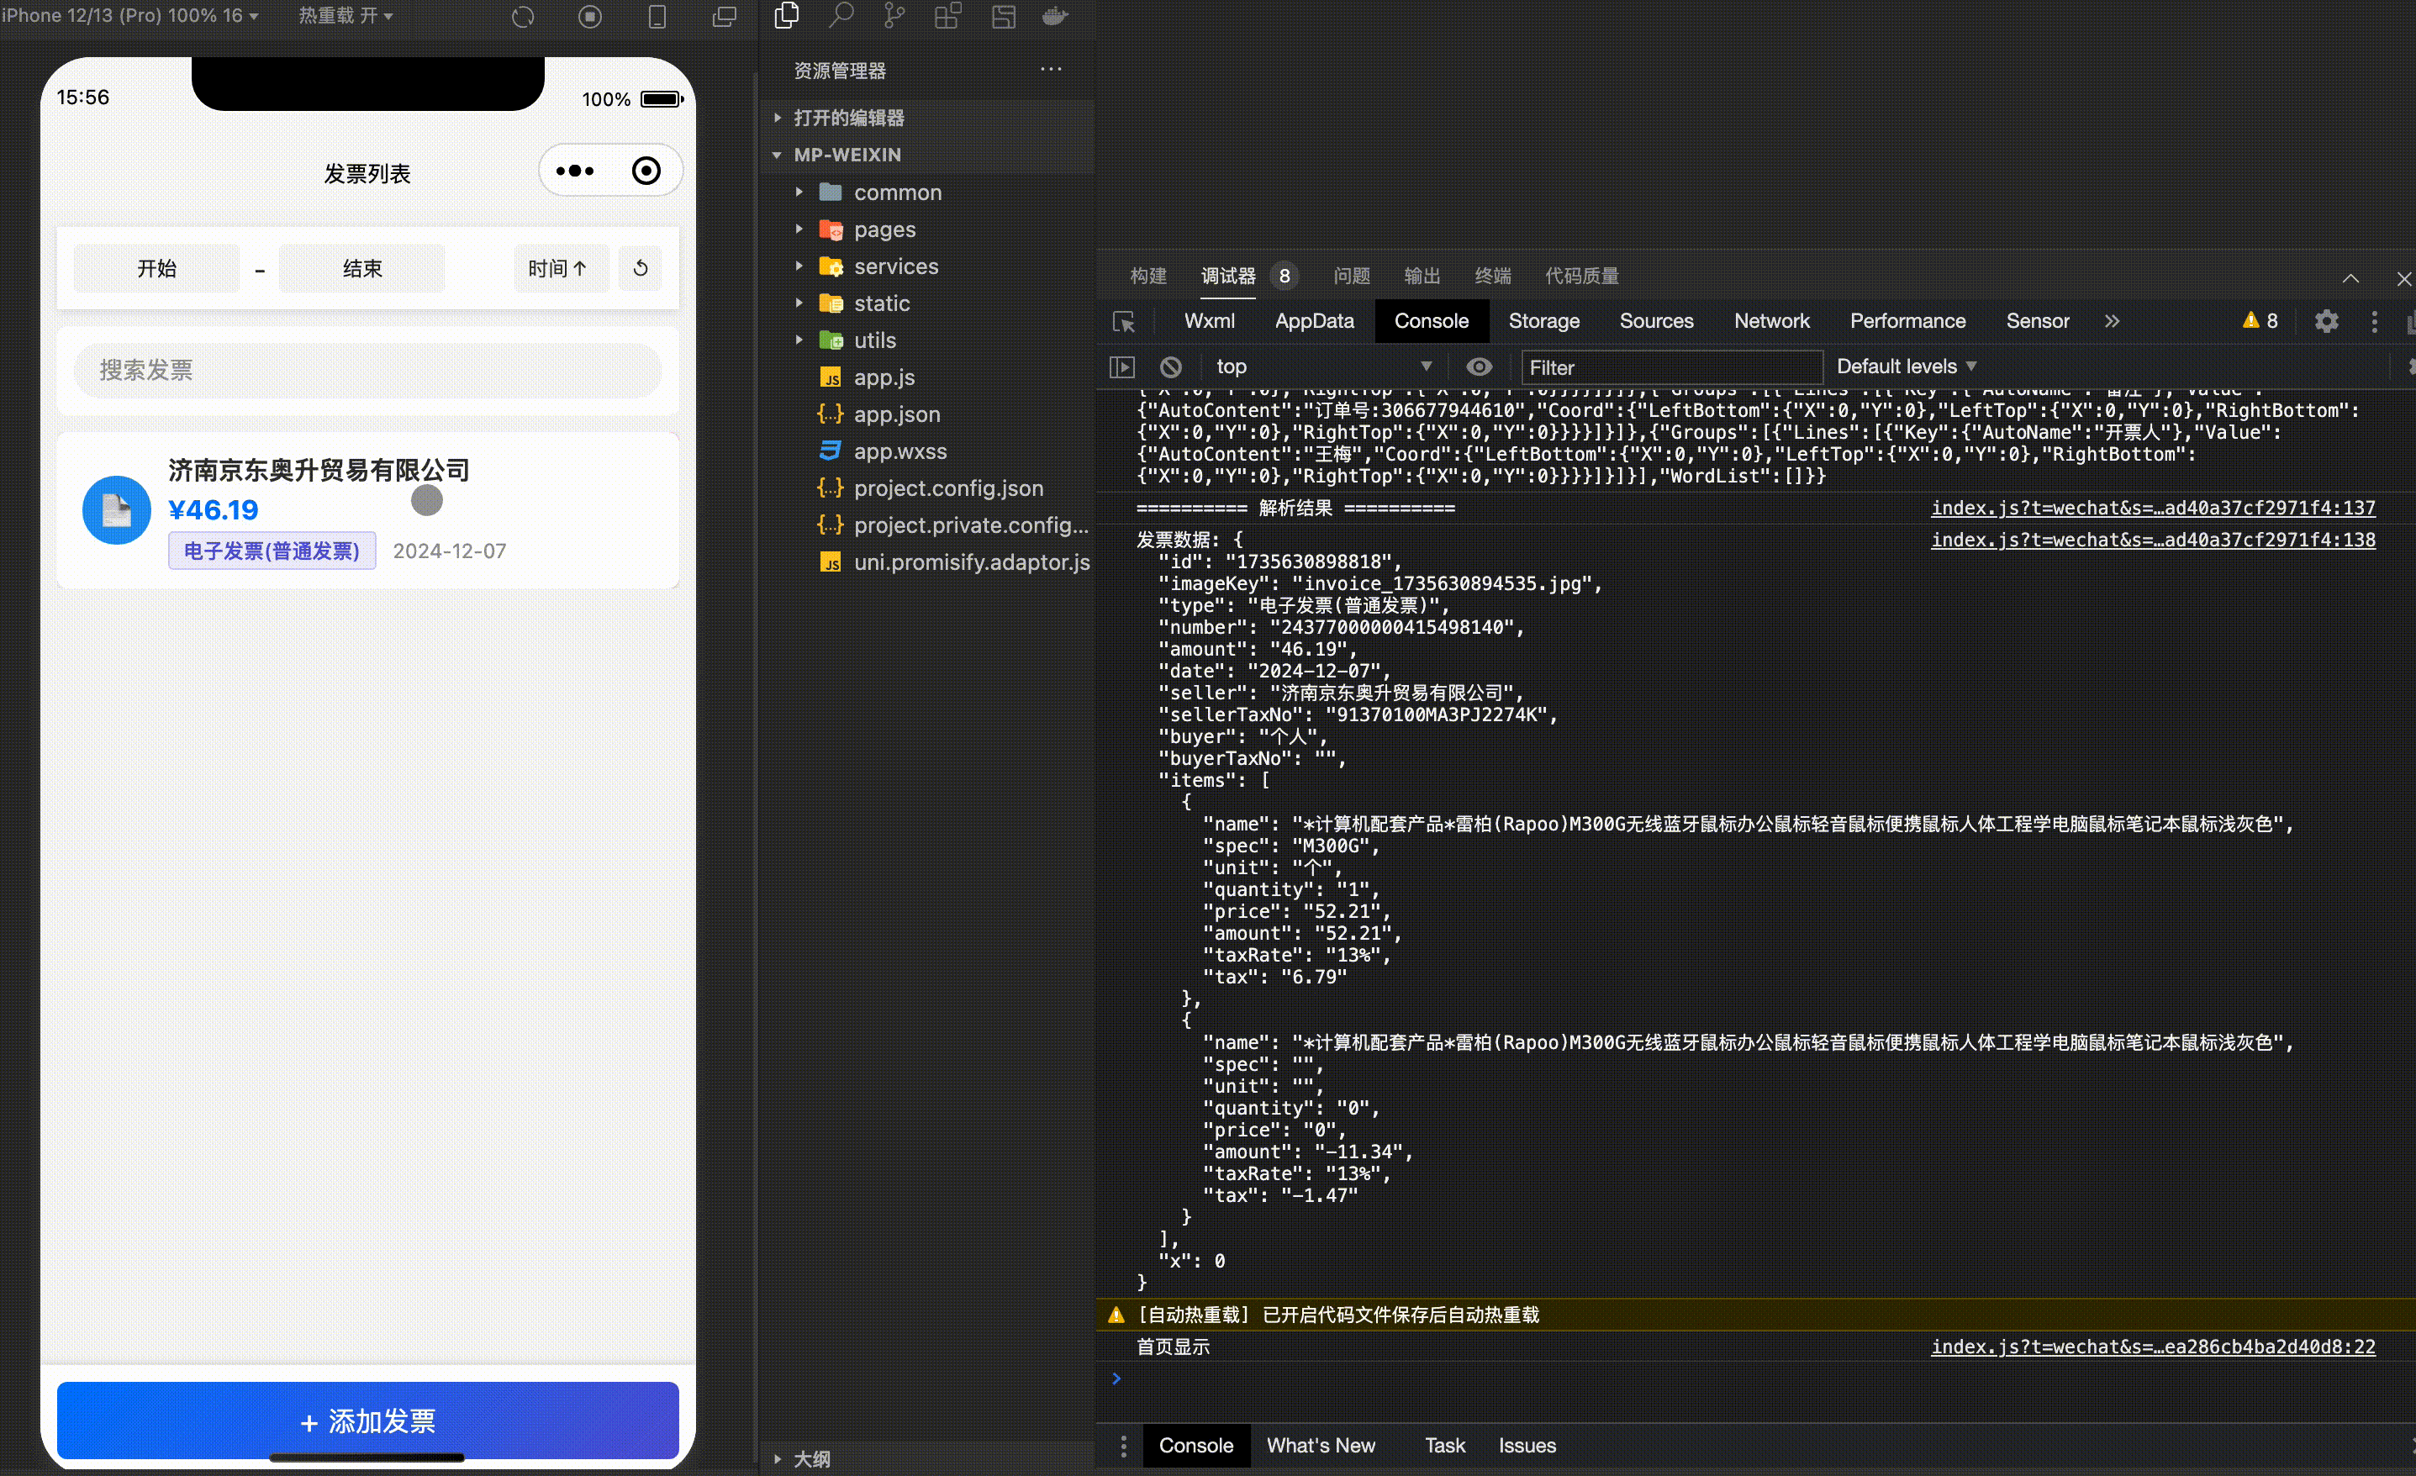Open the Default levels dropdown

1906,366
